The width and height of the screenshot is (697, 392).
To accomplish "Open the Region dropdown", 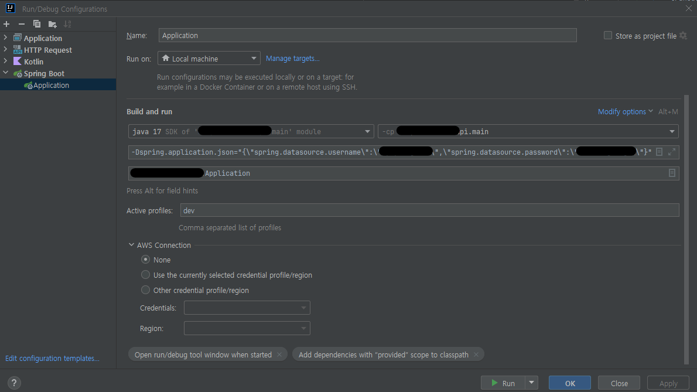I will click(x=247, y=328).
